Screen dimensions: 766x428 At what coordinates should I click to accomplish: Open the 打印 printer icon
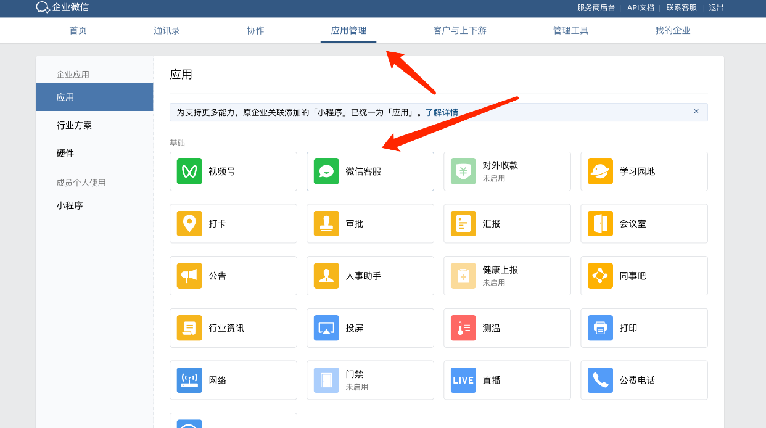click(x=600, y=328)
